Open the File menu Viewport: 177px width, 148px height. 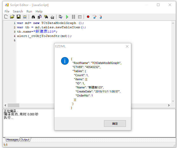click(x=7, y=11)
